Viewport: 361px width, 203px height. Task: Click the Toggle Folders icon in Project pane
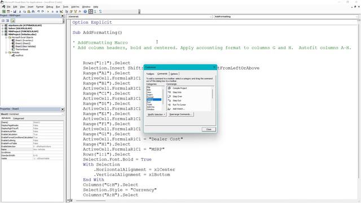[x=12, y=21]
